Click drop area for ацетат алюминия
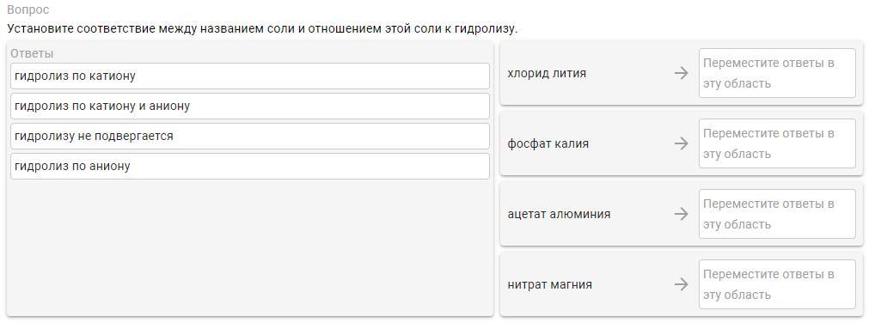875x335 pixels. click(x=777, y=214)
